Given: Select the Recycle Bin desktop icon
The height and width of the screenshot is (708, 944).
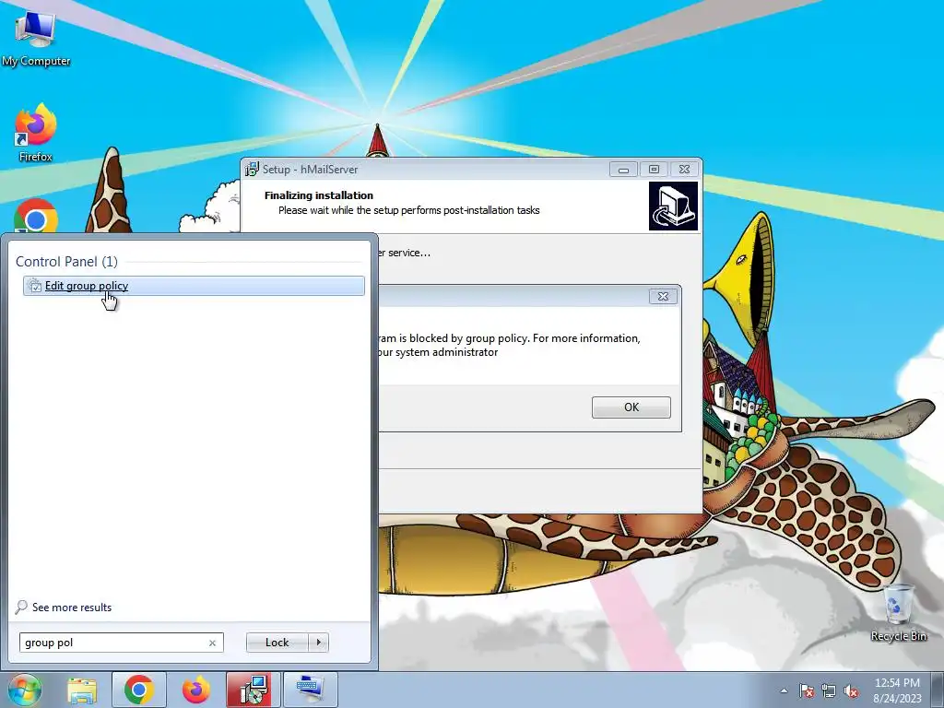Looking at the screenshot, I should pyautogui.click(x=898, y=613).
